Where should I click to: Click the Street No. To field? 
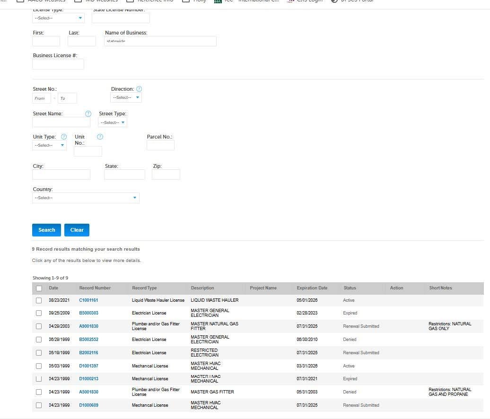click(67, 98)
